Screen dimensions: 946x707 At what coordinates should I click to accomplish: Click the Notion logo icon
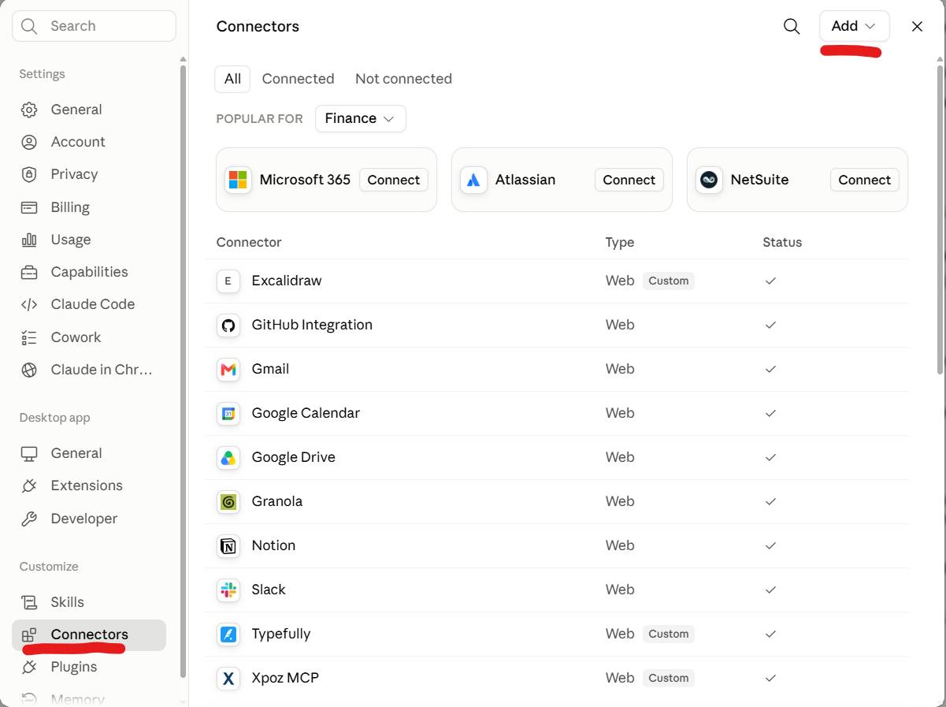point(228,545)
